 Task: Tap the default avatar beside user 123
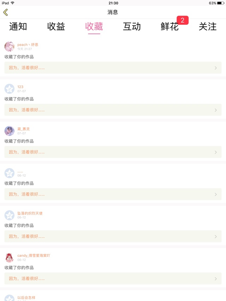point(10,89)
